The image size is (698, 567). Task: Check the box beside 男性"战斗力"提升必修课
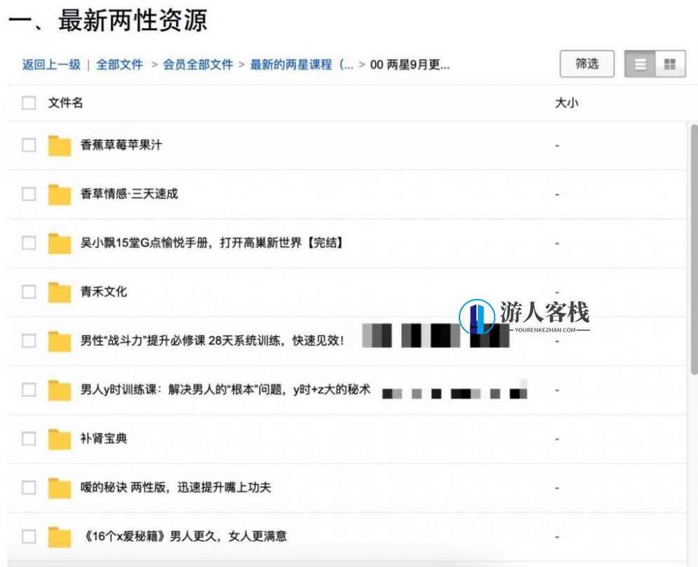point(28,341)
